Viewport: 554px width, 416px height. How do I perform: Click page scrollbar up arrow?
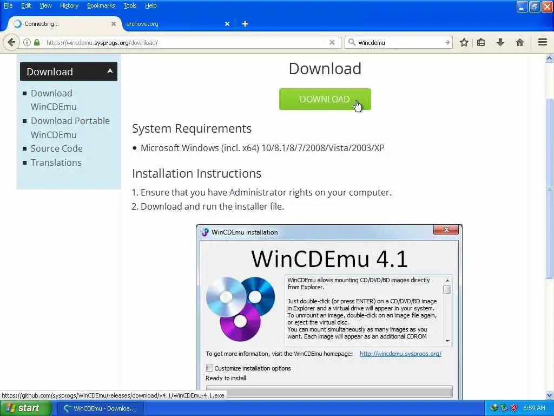point(550,58)
